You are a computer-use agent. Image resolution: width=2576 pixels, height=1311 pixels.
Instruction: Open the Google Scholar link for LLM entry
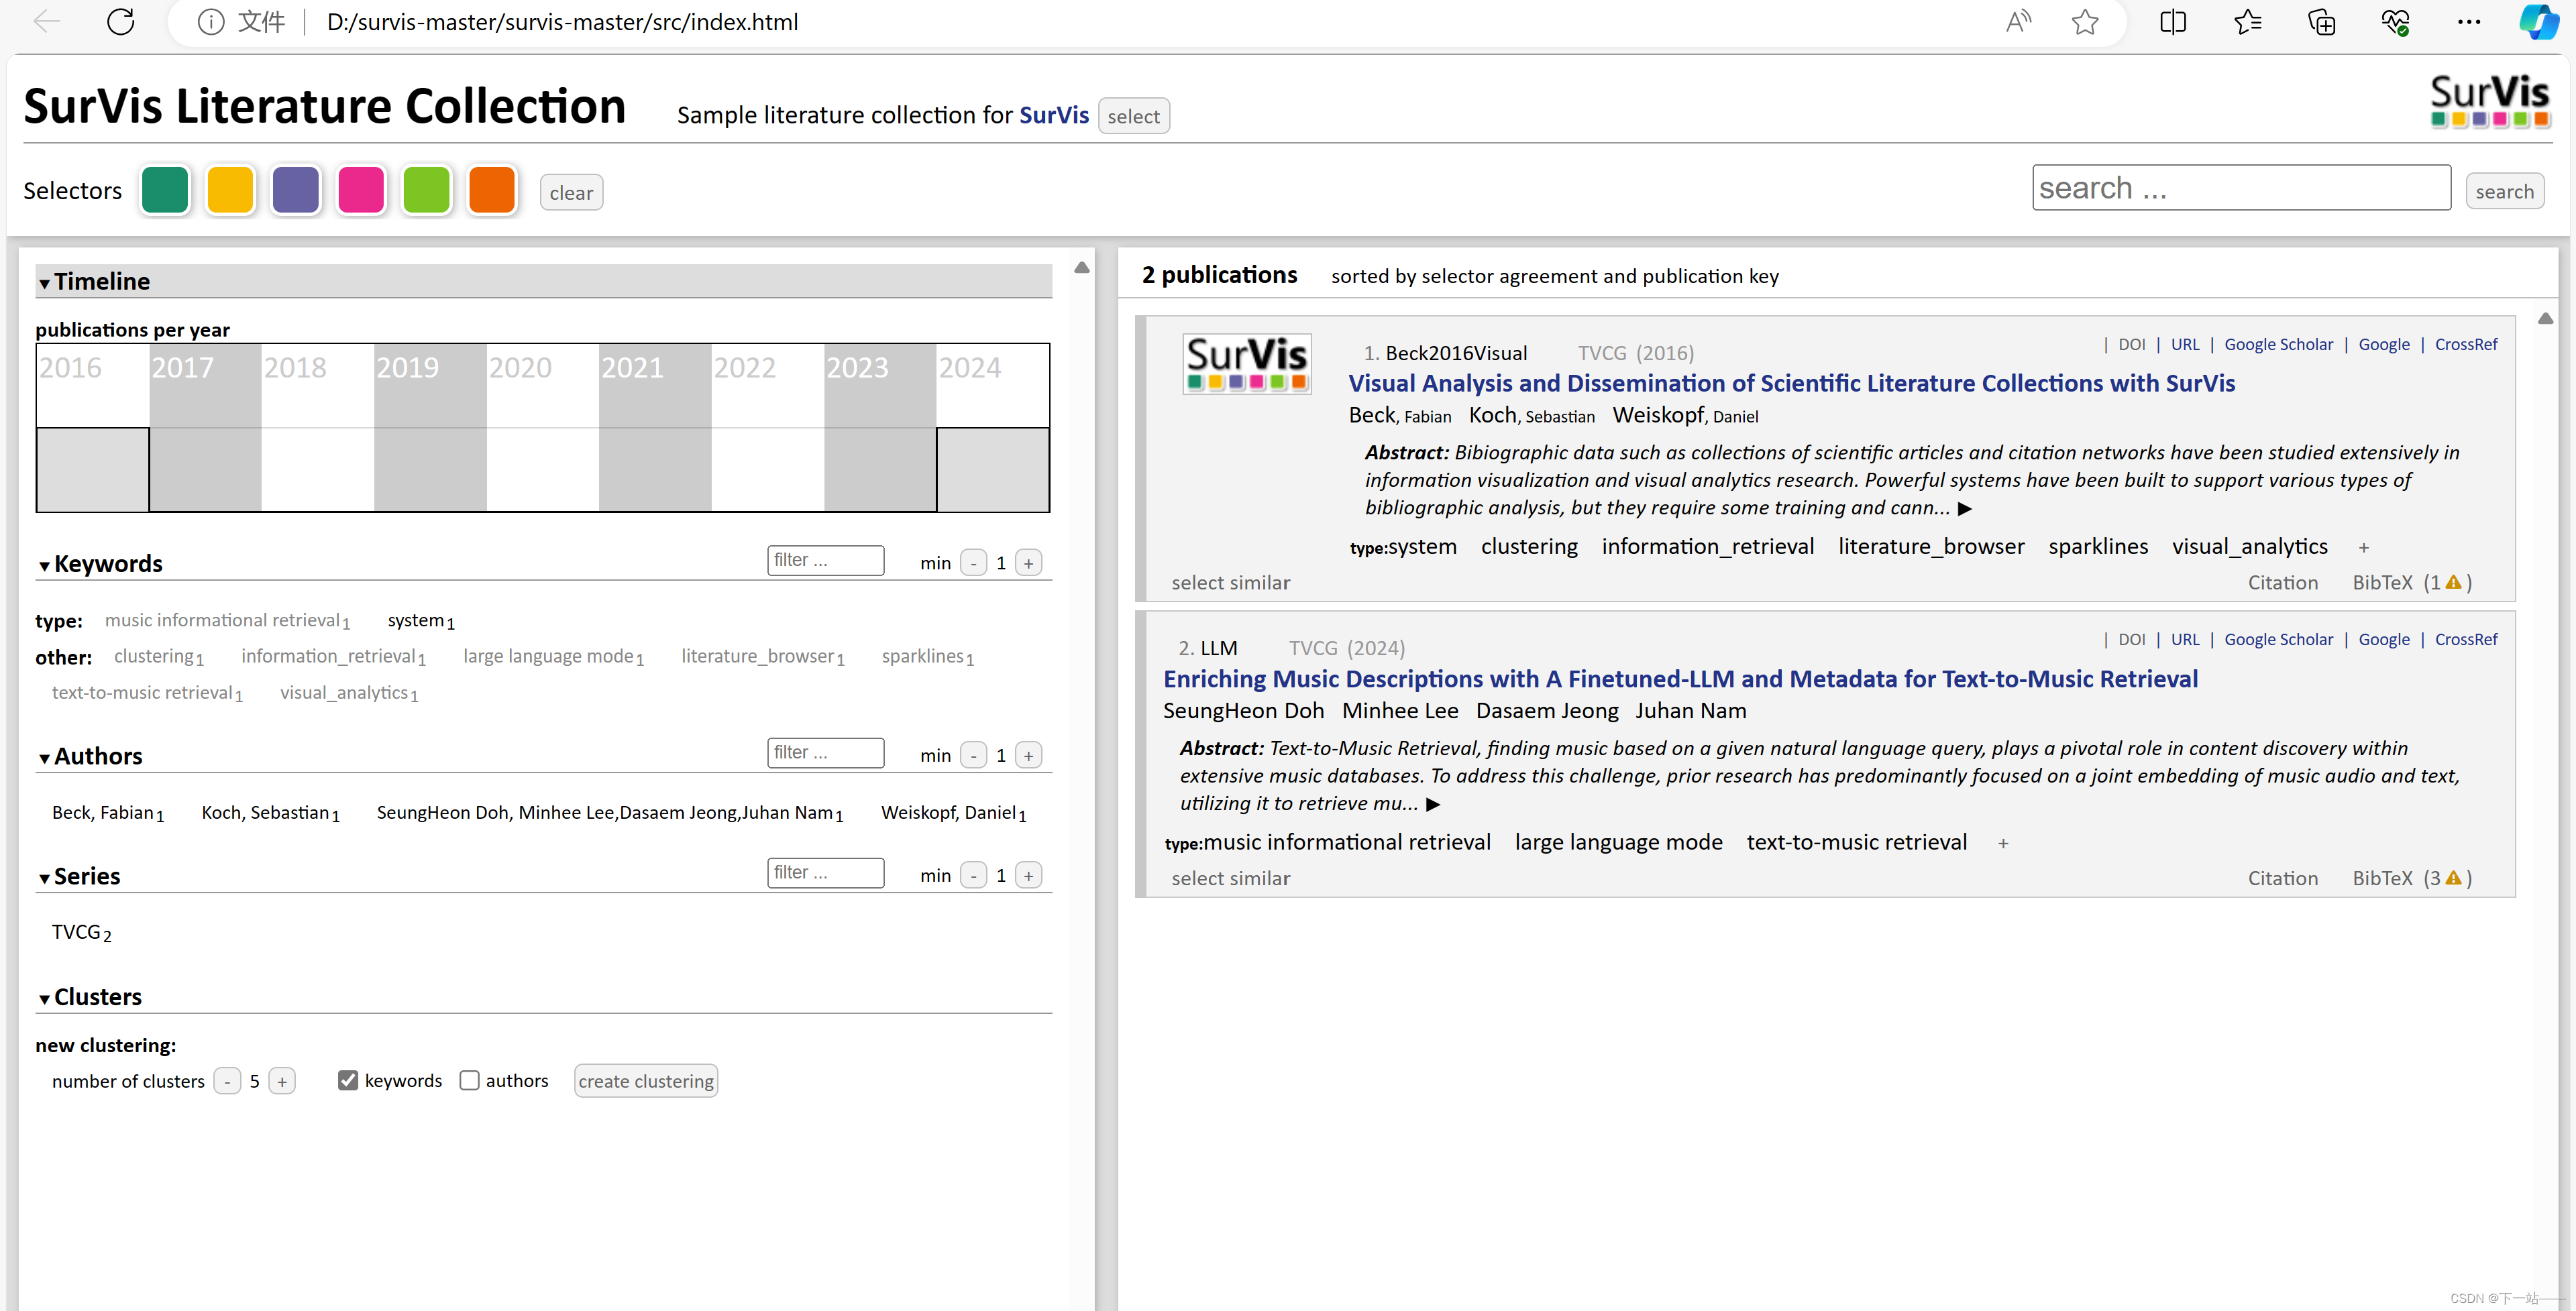(x=2278, y=639)
